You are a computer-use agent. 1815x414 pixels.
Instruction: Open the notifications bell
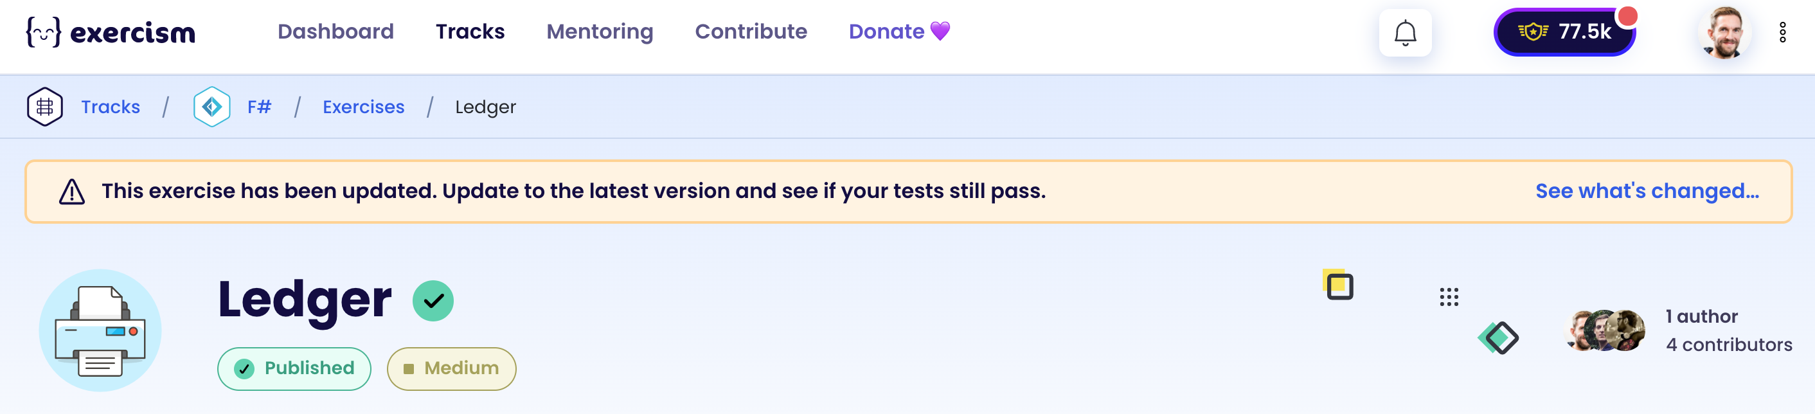tap(1405, 32)
